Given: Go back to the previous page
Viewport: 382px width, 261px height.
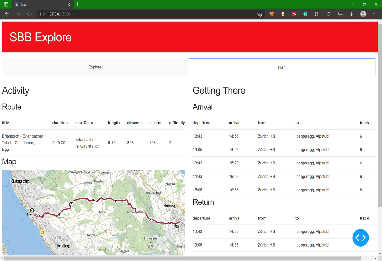Looking at the screenshot, I should coord(7,14).
